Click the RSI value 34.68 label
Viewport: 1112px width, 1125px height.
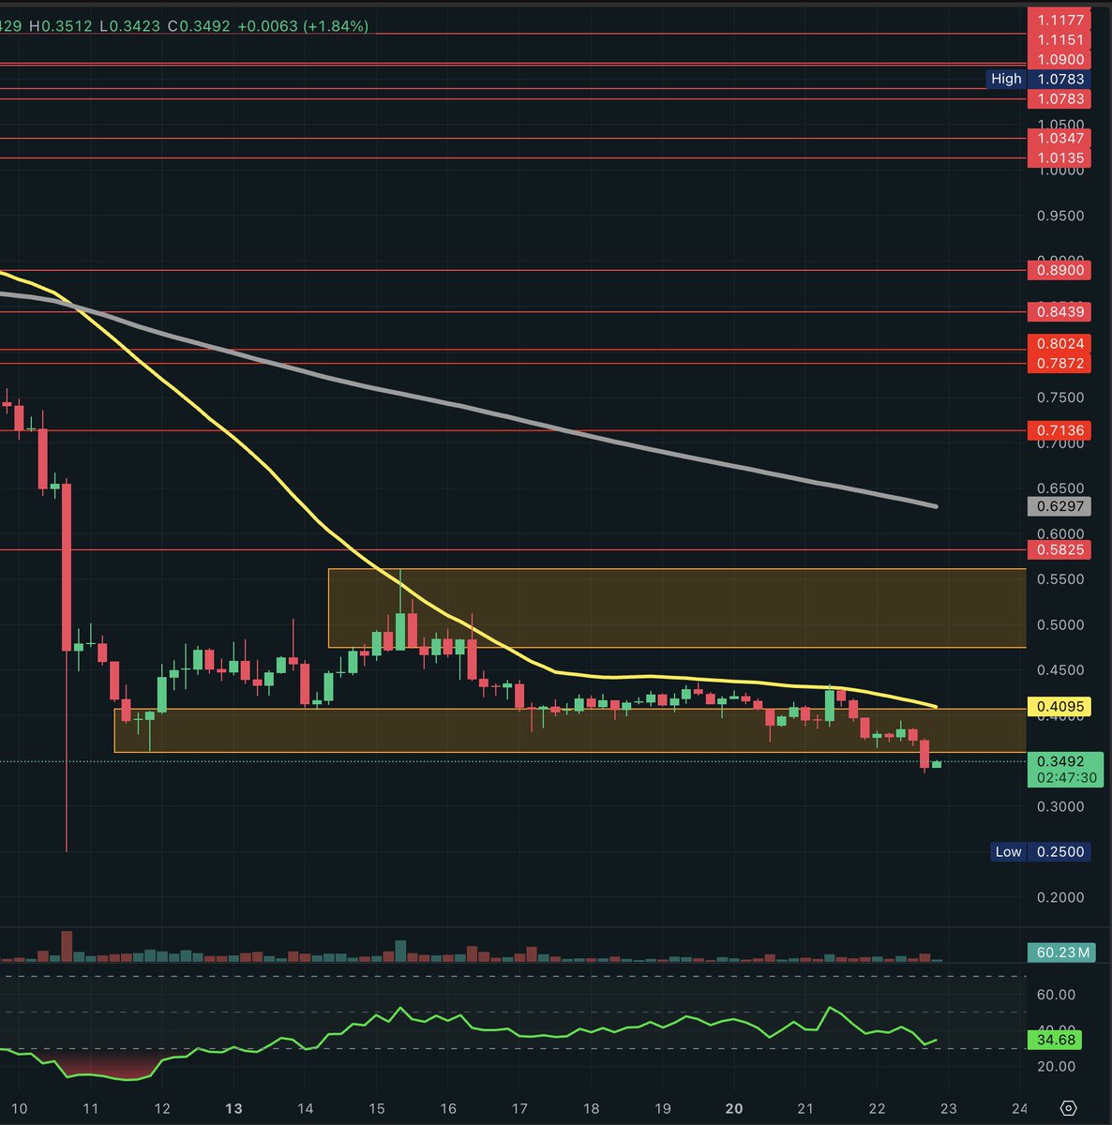[1057, 1040]
